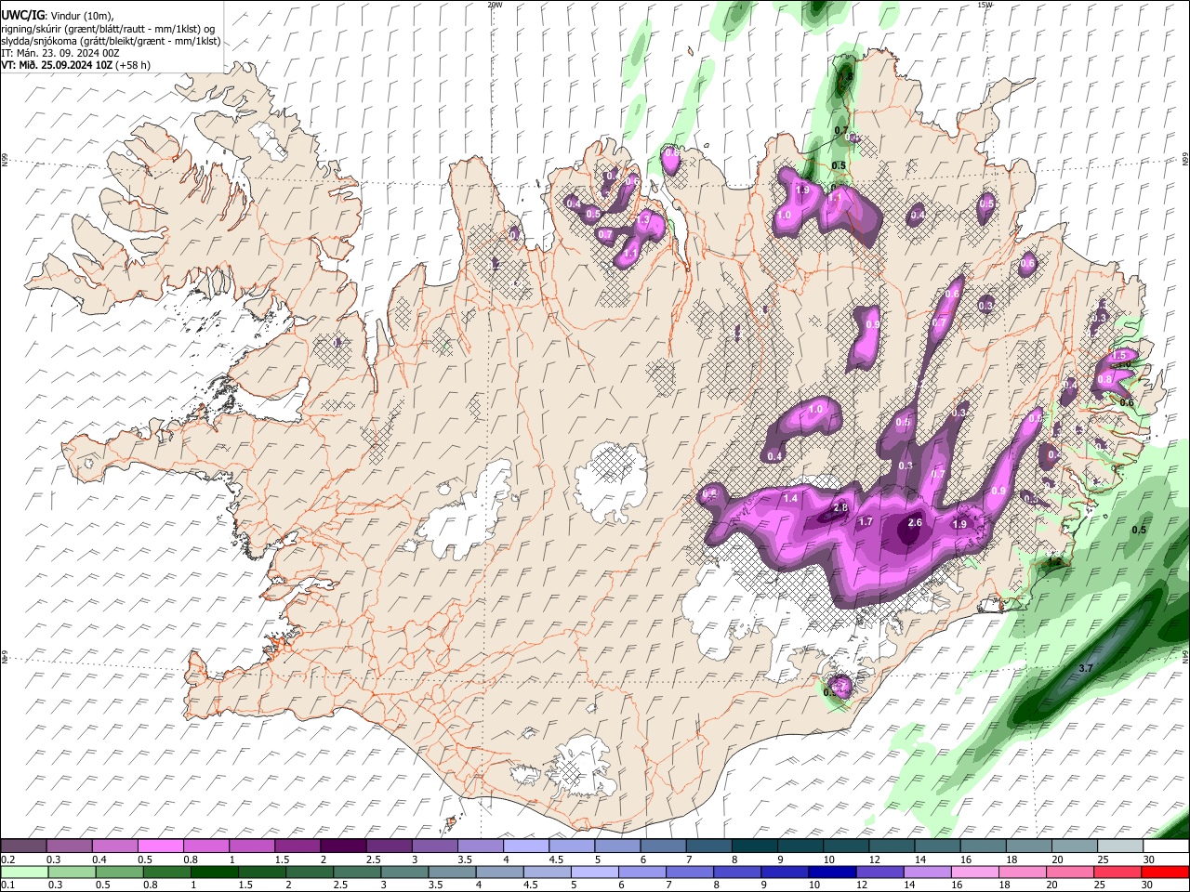The width and height of the screenshot is (1190, 892).
Task: Pick the bright pink swatch between top-row 0.5 and 0.8
Action: pos(161,846)
